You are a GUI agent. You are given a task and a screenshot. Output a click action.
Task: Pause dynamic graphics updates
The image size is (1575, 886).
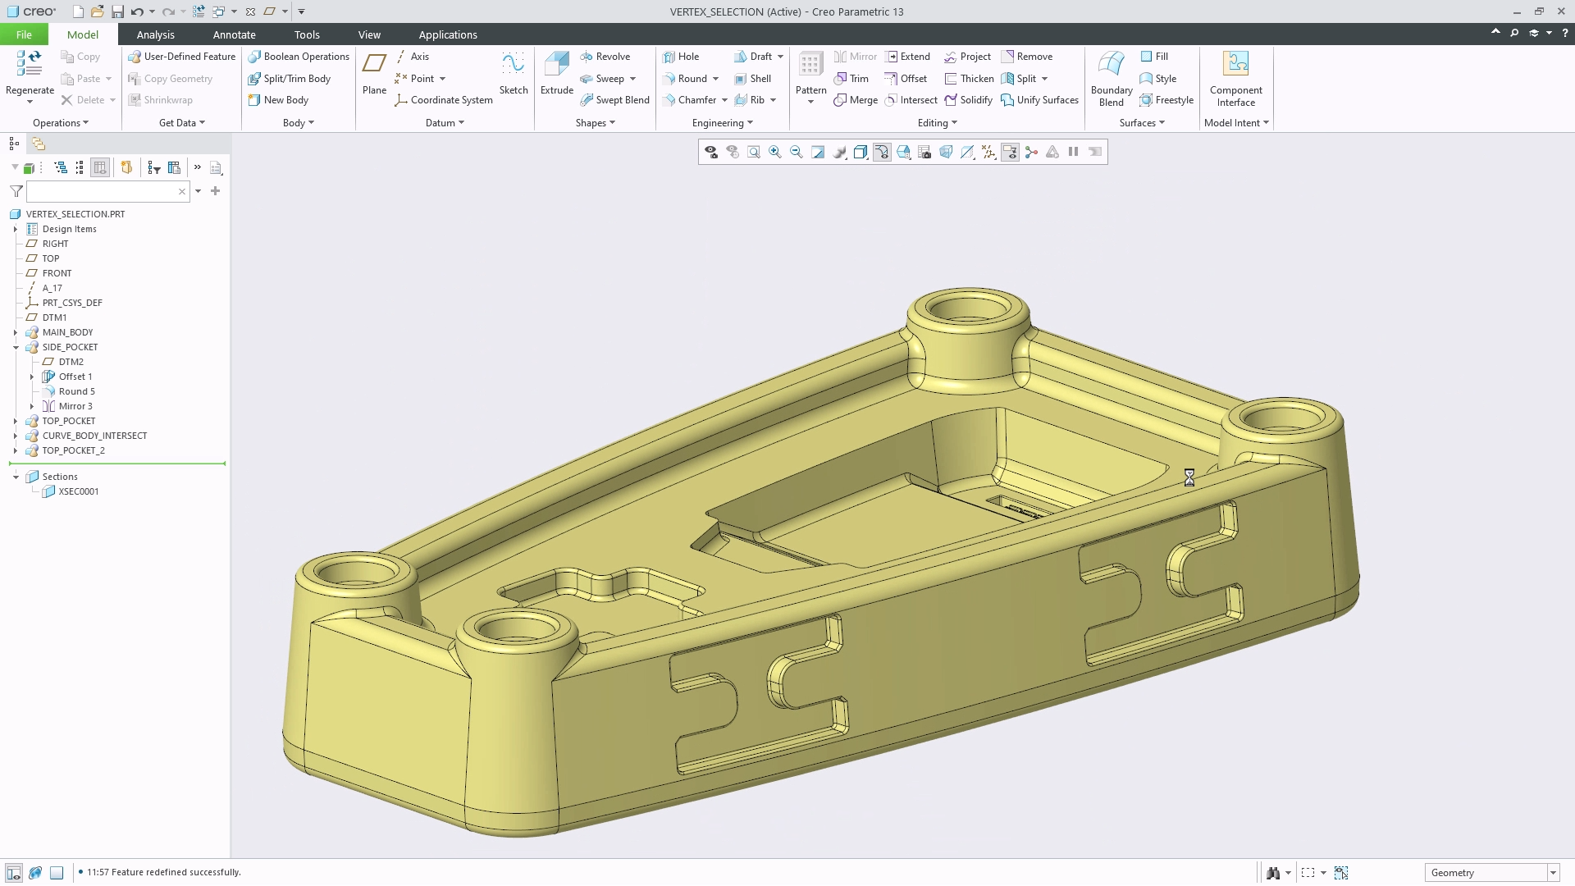(1074, 152)
